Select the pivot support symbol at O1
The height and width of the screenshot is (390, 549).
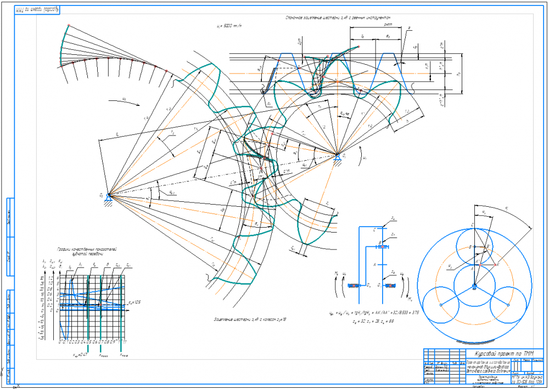(338, 159)
